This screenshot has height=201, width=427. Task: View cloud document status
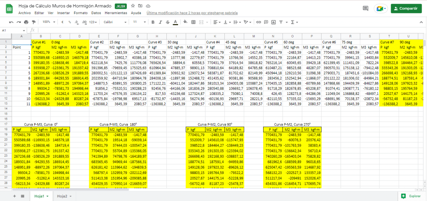(x=148, y=6)
